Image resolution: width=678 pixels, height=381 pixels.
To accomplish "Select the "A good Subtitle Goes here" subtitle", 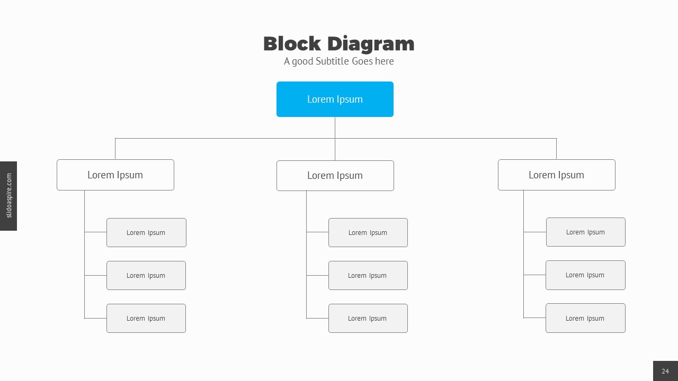I will point(338,61).
